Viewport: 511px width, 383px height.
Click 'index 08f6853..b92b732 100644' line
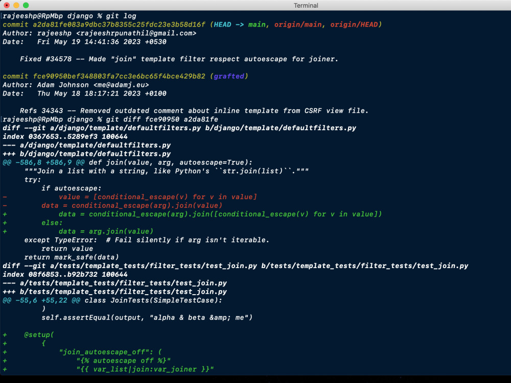(x=65, y=275)
